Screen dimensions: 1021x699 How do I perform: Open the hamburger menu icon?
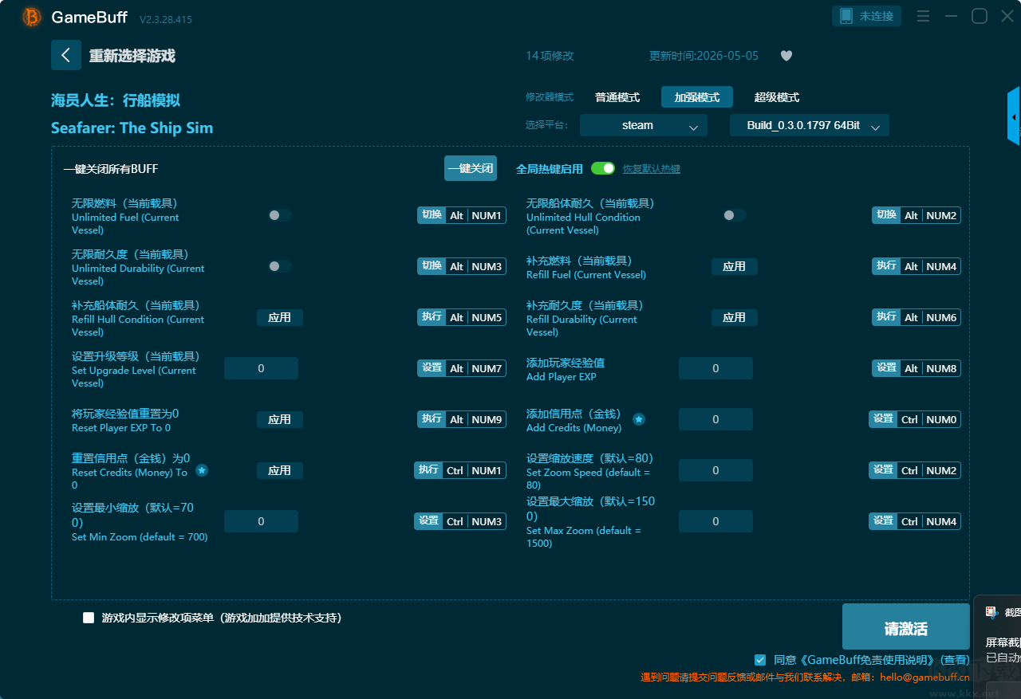(x=924, y=16)
